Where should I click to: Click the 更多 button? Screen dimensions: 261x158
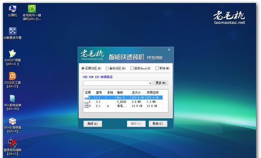coord(161,83)
